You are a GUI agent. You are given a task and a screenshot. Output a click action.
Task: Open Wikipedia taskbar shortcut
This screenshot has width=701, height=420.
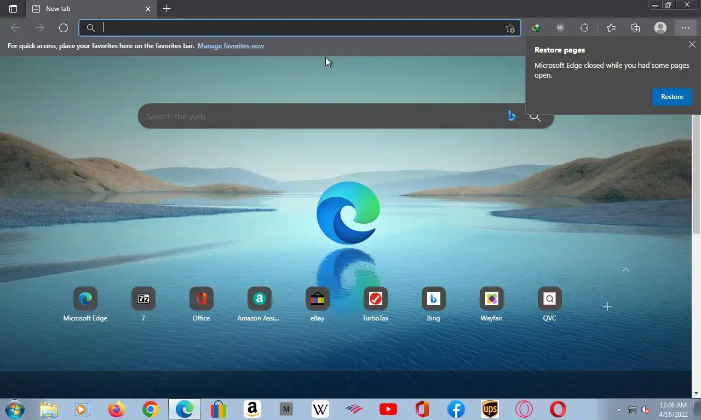(x=320, y=409)
